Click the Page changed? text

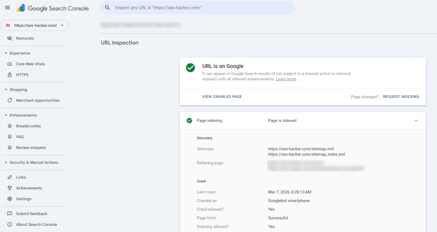coord(364,97)
